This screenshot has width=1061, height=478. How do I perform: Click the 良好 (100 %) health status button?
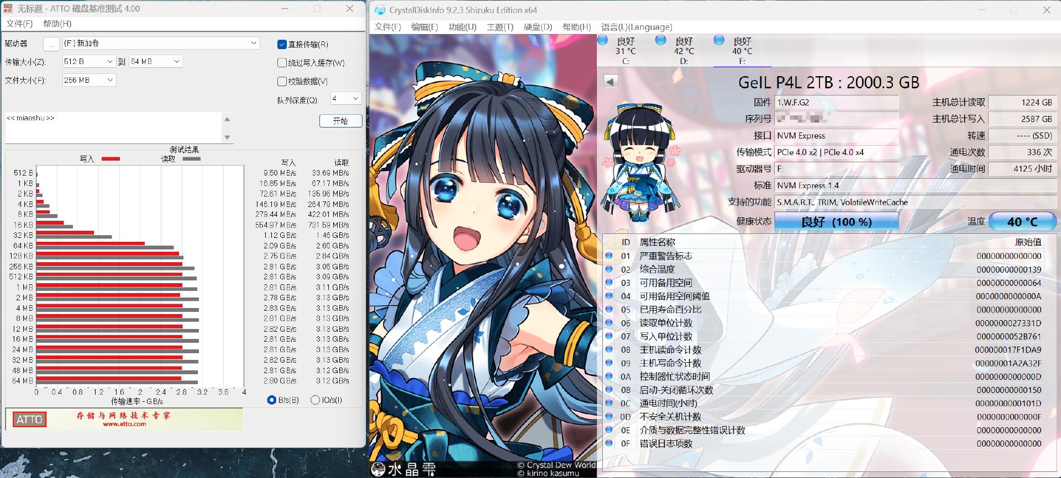point(837,221)
